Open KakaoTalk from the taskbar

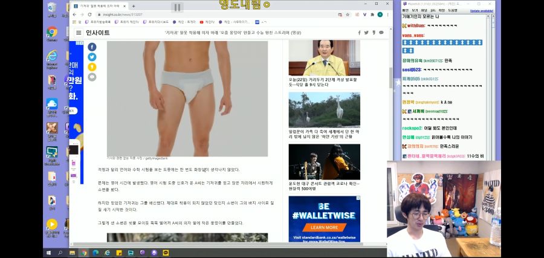tap(166, 253)
